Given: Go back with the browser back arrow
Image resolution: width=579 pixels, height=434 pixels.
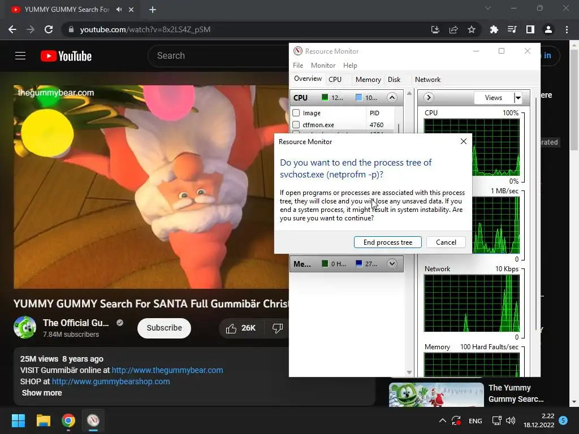Looking at the screenshot, I should tap(12, 29).
